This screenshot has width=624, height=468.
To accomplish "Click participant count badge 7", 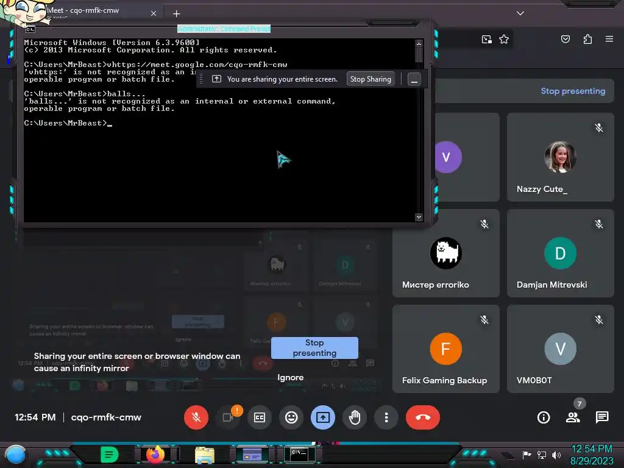I will click(580, 404).
